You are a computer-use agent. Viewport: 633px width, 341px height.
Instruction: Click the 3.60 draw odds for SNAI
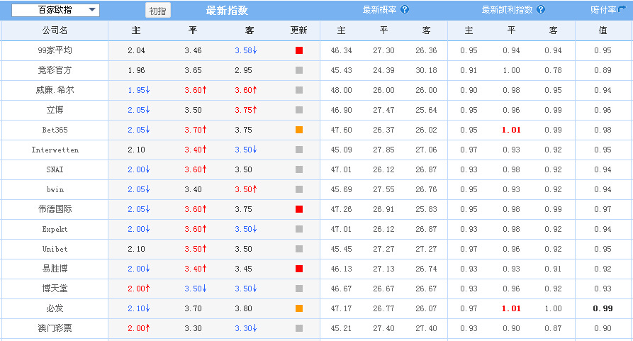[196, 169]
